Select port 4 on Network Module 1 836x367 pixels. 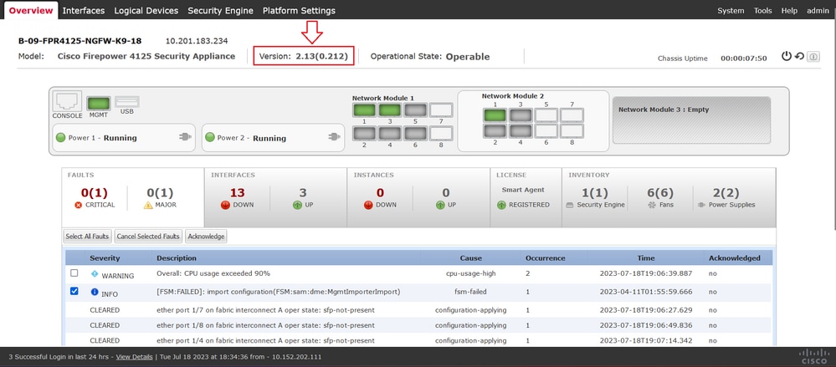(x=390, y=133)
